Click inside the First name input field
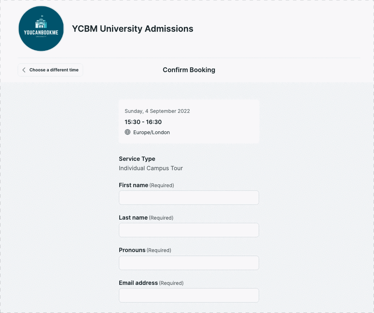Image resolution: width=374 pixels, height=313 pixels. tap(189, 198)
